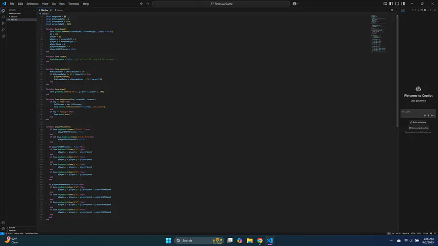The height and width of the screenshot is (246, 438).
Task: Open Customize Layout in title bar
Action: [x=385, y=3]
